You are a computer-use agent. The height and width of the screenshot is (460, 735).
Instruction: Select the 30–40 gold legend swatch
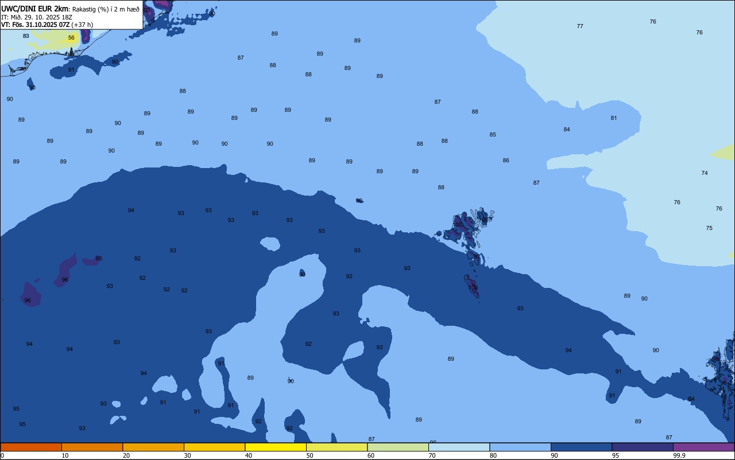(x=214, y=447)
